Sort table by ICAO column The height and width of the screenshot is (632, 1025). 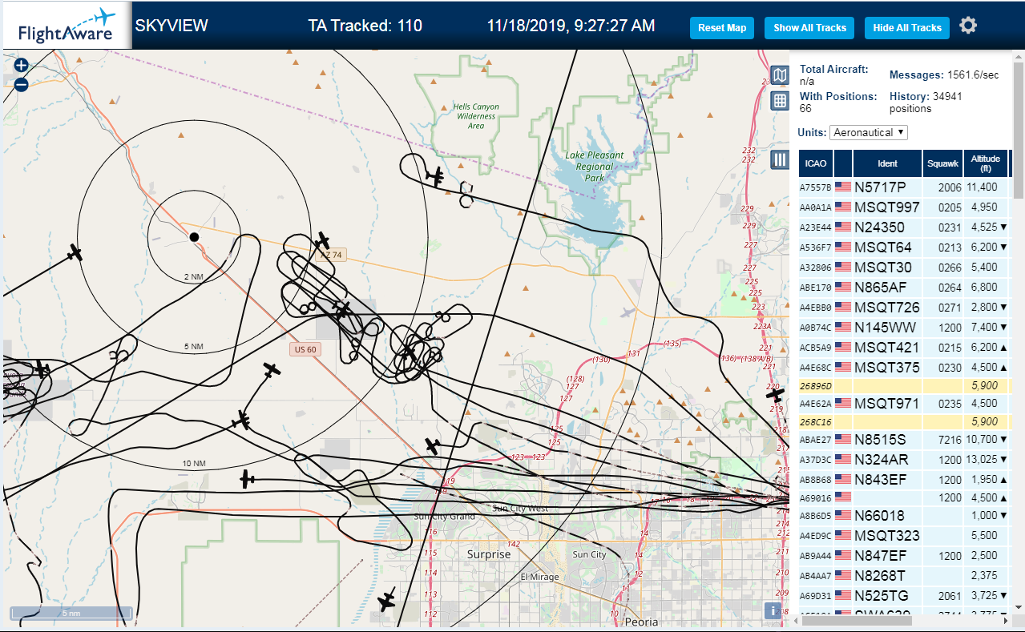click(x=816, y=163)
